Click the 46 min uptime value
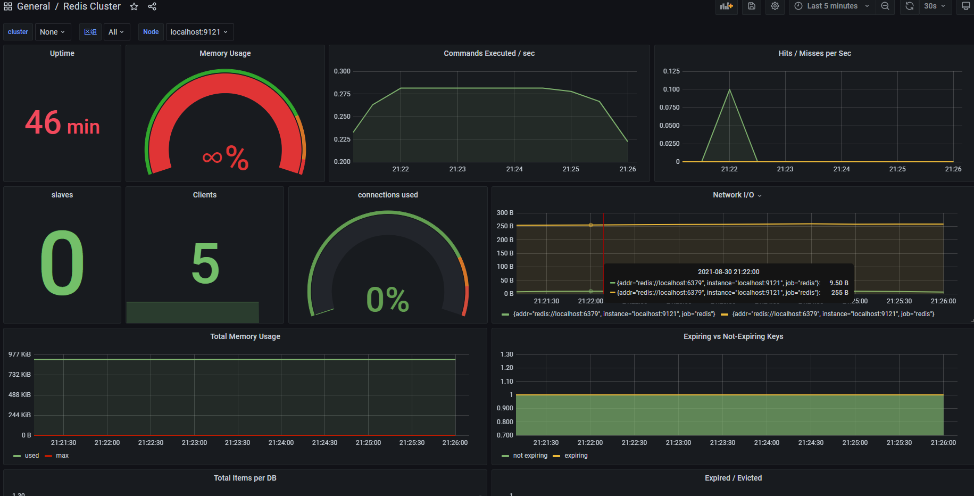The width and height of the screenshot is (974, 496). pos(62,123)
